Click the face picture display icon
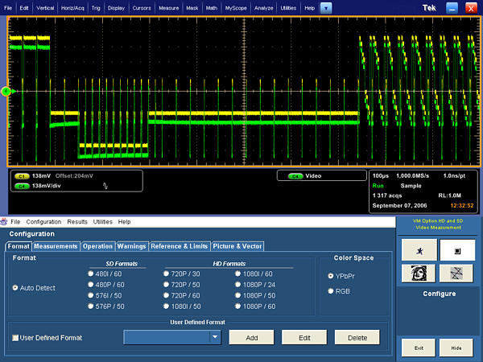 click(418, 274)
